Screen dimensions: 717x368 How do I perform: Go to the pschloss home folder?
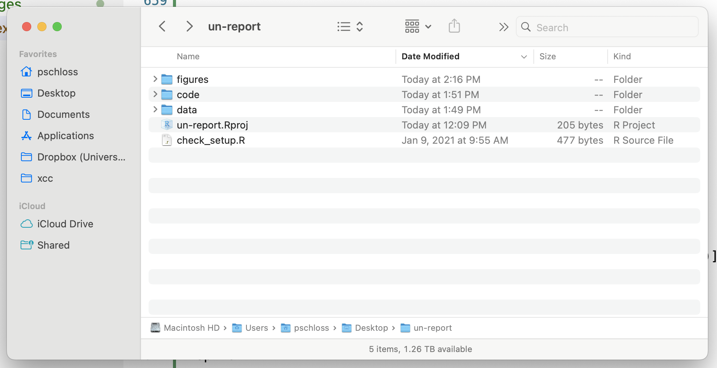[58, 72]
